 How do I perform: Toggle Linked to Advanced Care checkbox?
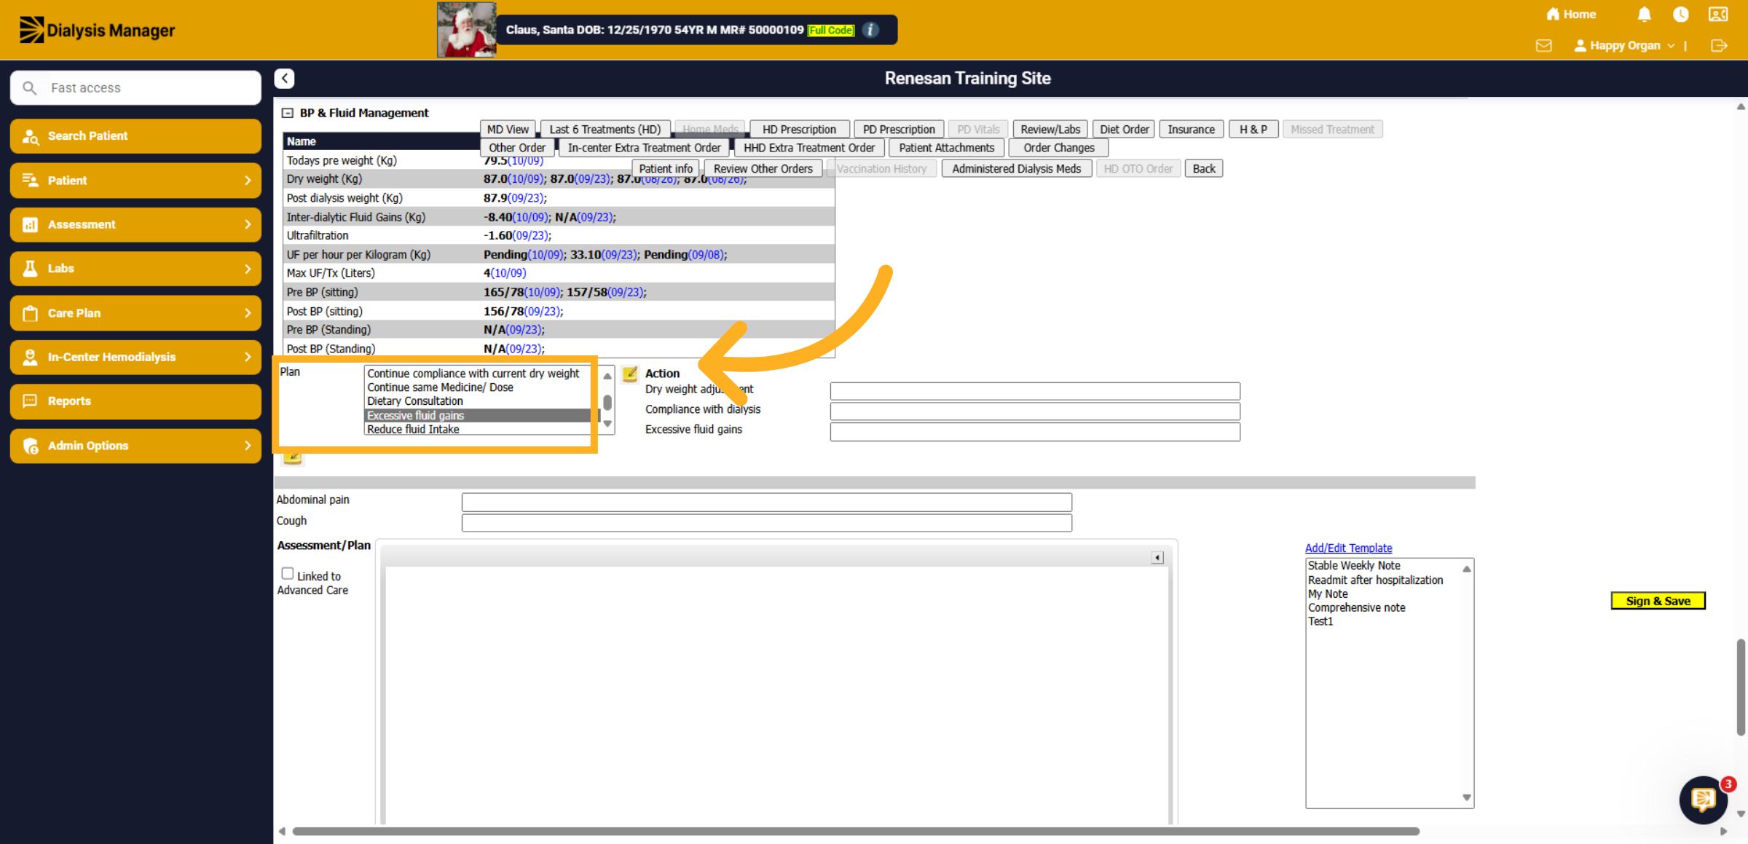point(287,574)
